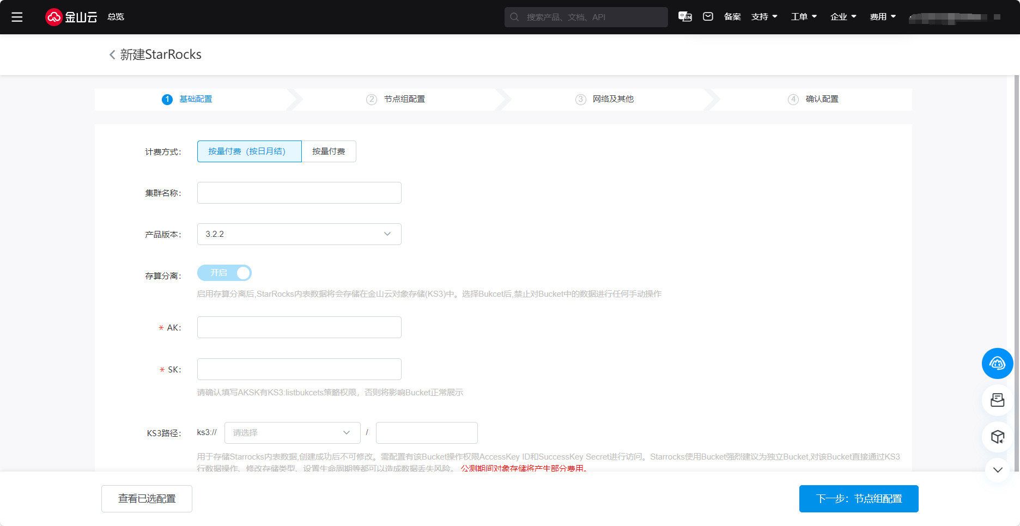
Task: Expand the 企业 menu
Action: [x=843, y=17]
